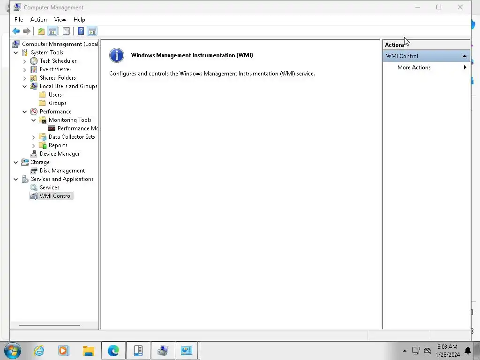Click the Computer Management root icon
The width and height of the screenshot is (480, 360).
pyautogui.click(x=16, y=44)
